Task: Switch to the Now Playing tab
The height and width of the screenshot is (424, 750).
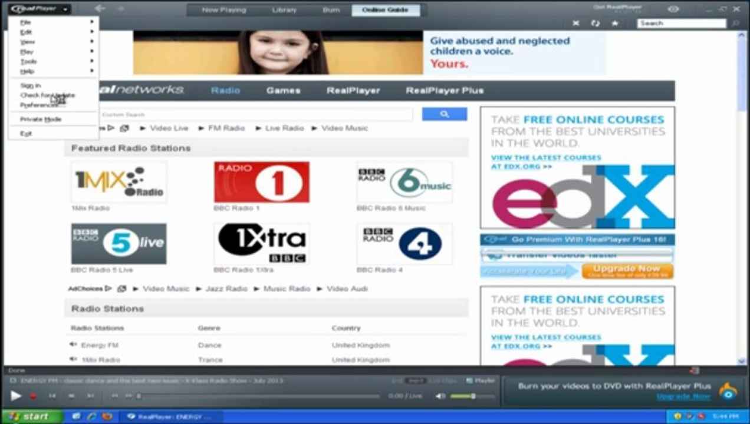Action: (x=223, y=10)
